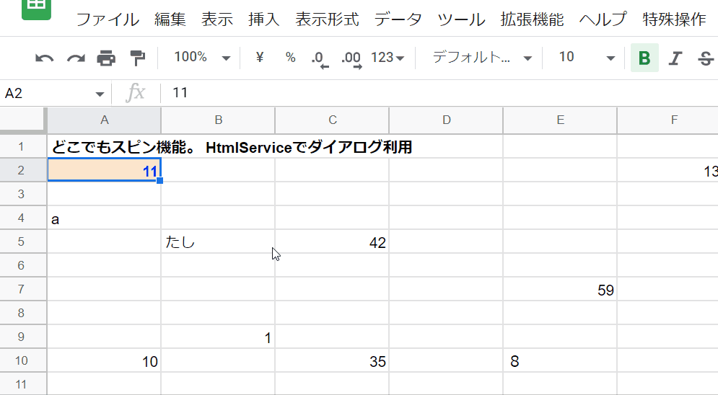This screenshot has width=718, height=395.
Task: Toggle italic formatting
Action: pos(675,58)
